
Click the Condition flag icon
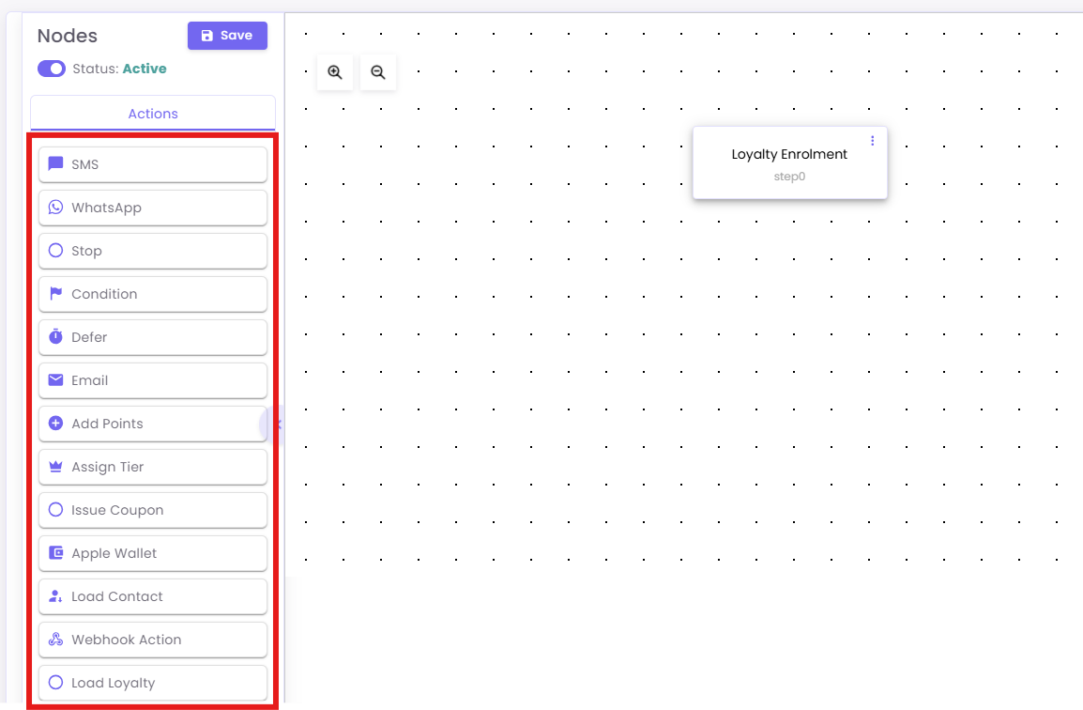[x=55, y=294]
